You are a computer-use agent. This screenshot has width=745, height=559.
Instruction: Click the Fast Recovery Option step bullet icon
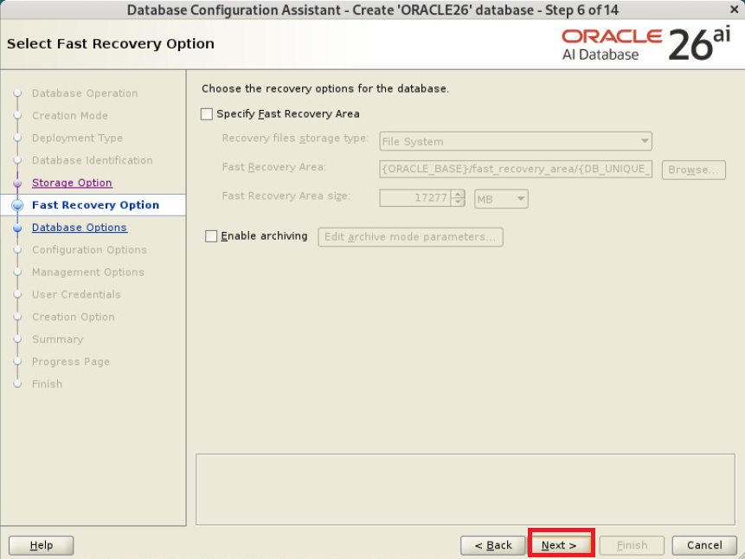tap(17, 205)
